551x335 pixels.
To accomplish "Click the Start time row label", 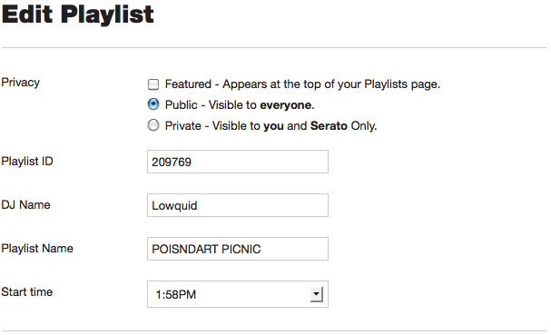I will click(x=27, y=292).
